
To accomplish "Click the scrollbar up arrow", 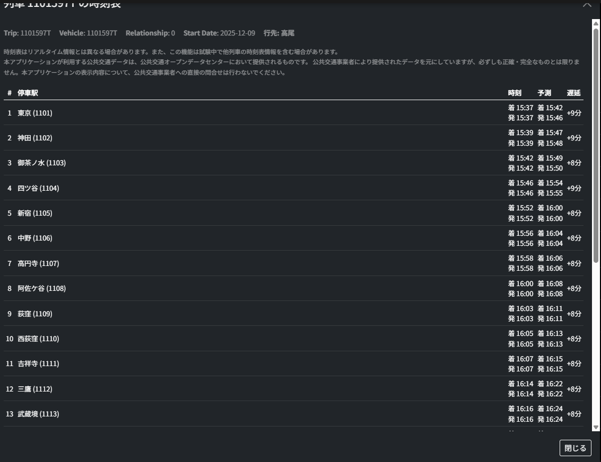I will point(596,24).
